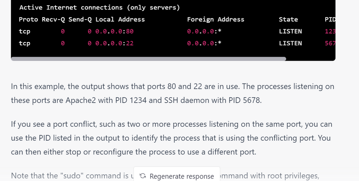Click LISTEN in the port 22 row
This screenshot has height=181, width=359.
[290, 43]
